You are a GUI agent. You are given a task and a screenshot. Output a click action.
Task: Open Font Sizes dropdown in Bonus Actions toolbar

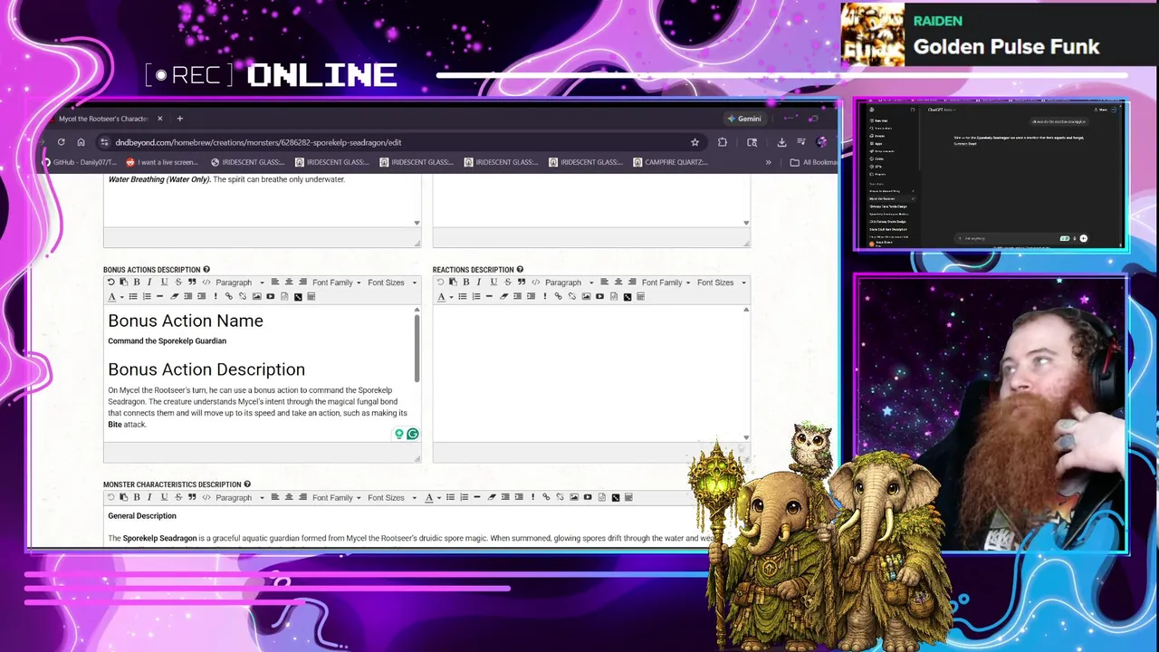[391, 283]
